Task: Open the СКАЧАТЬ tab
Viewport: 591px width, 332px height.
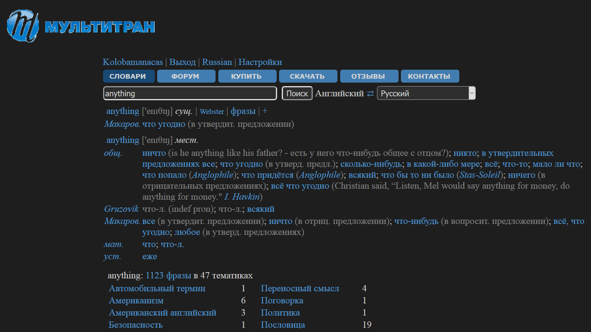Action: [x=308, y=76]
